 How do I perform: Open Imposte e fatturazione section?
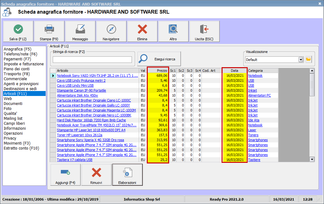[x=24, y=64]
